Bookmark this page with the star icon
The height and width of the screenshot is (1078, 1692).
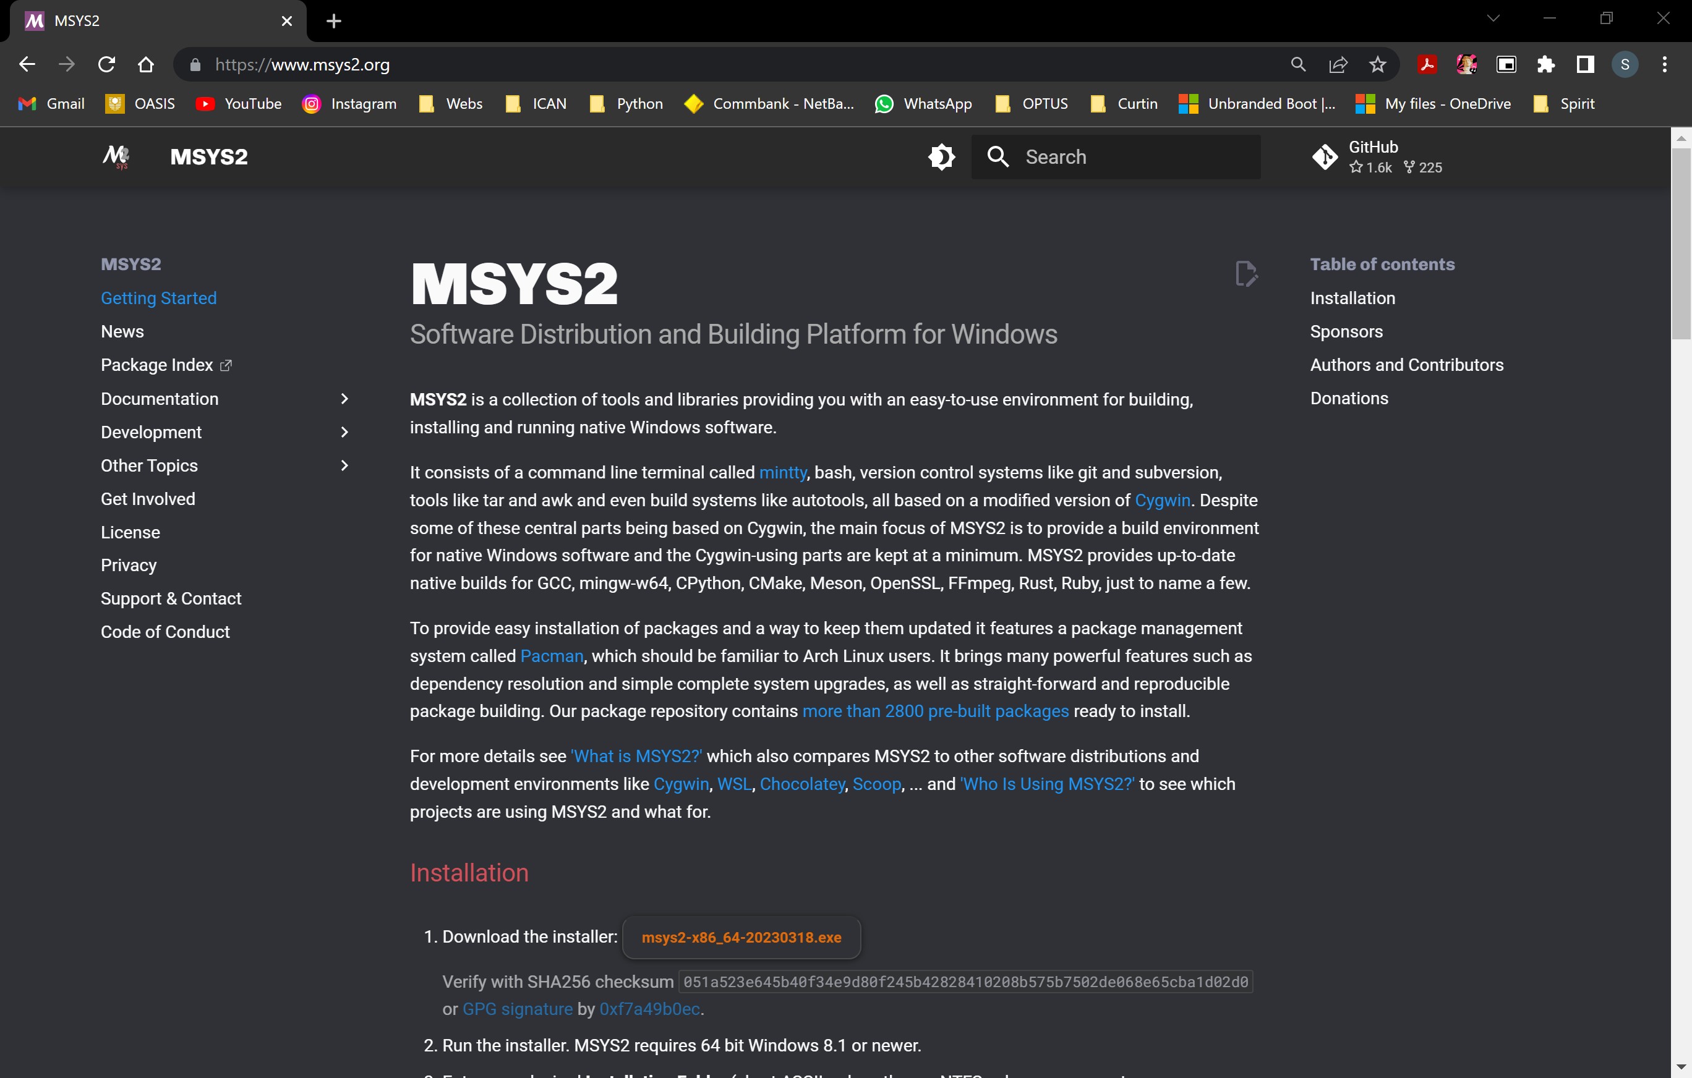pyautogui.click(x=1377, y=65)
